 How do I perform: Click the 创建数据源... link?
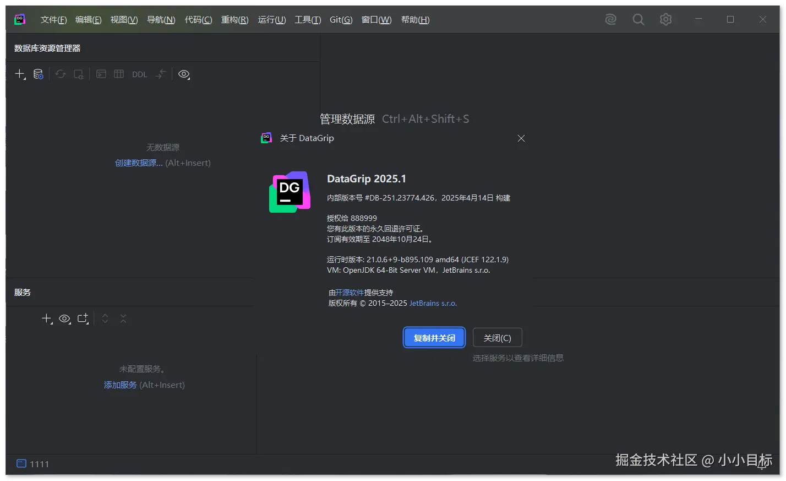tap(139, 163)
